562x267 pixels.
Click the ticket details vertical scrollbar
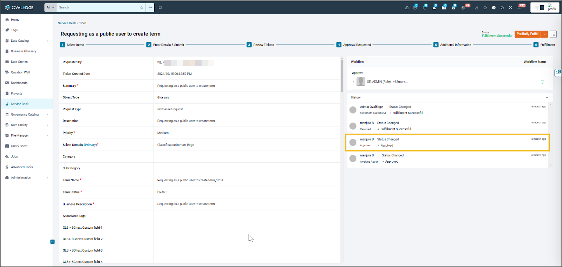(x=342, y=76)
